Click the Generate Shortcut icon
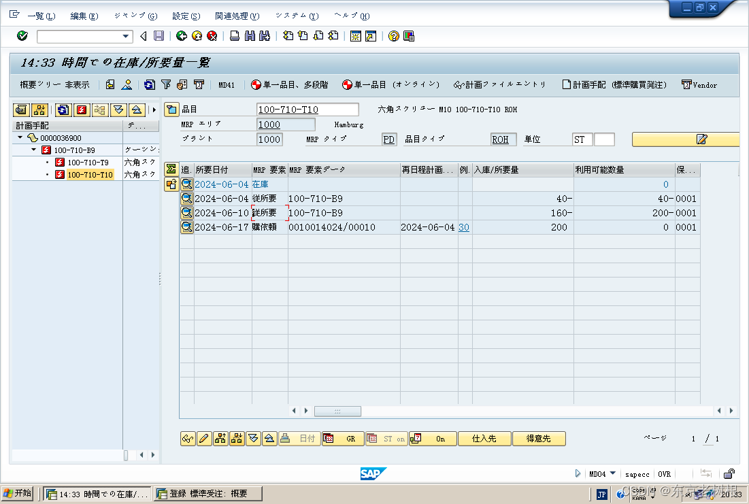Viewport: 749px width, 504px height. click(x=371, y=36)
